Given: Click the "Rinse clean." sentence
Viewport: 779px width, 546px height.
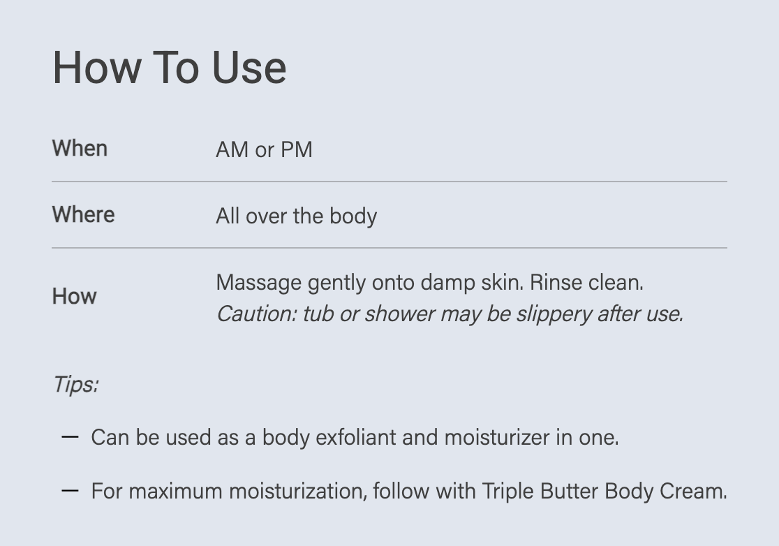Looking at the screenshot, I should point(586,283).
